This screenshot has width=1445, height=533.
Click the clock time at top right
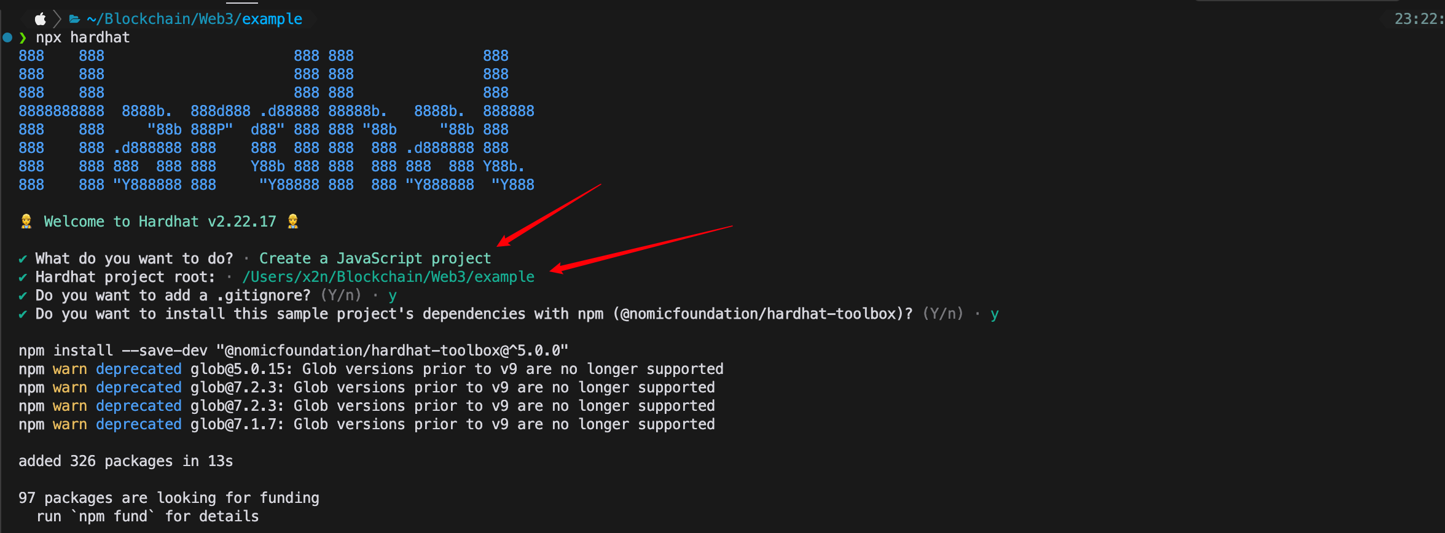pyautogui.click(x=1419, y=19)
